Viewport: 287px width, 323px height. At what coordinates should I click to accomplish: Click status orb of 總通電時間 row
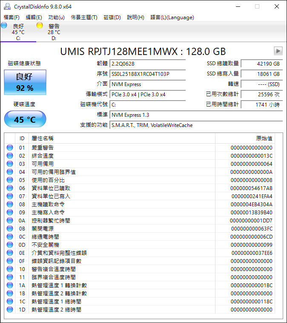pyautogui.click(x=10, y=236)
